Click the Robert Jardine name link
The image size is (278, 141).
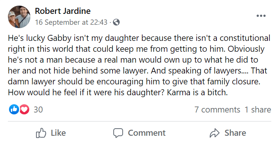tap(63, 11)
